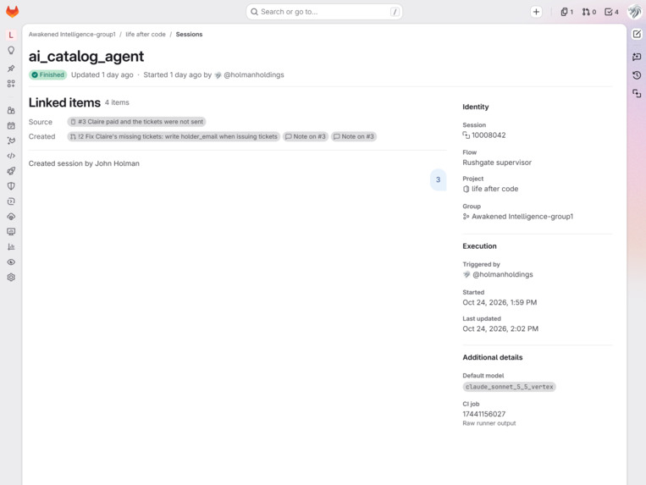Open history icon in right panel
The image size is (646, 485).
[x=637, y=75]
